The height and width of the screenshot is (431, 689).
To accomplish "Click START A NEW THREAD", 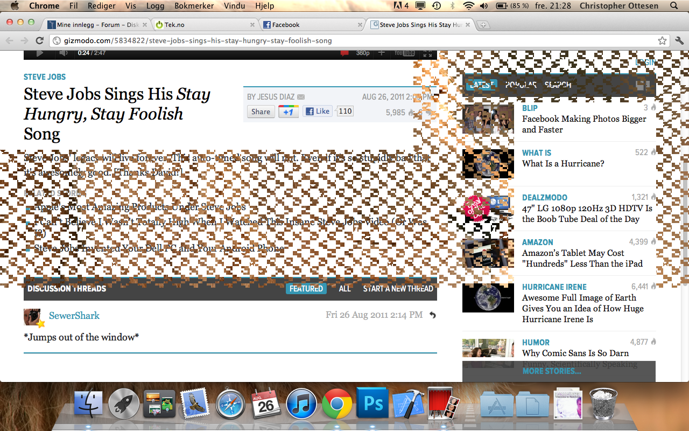I will coord(398,289).
